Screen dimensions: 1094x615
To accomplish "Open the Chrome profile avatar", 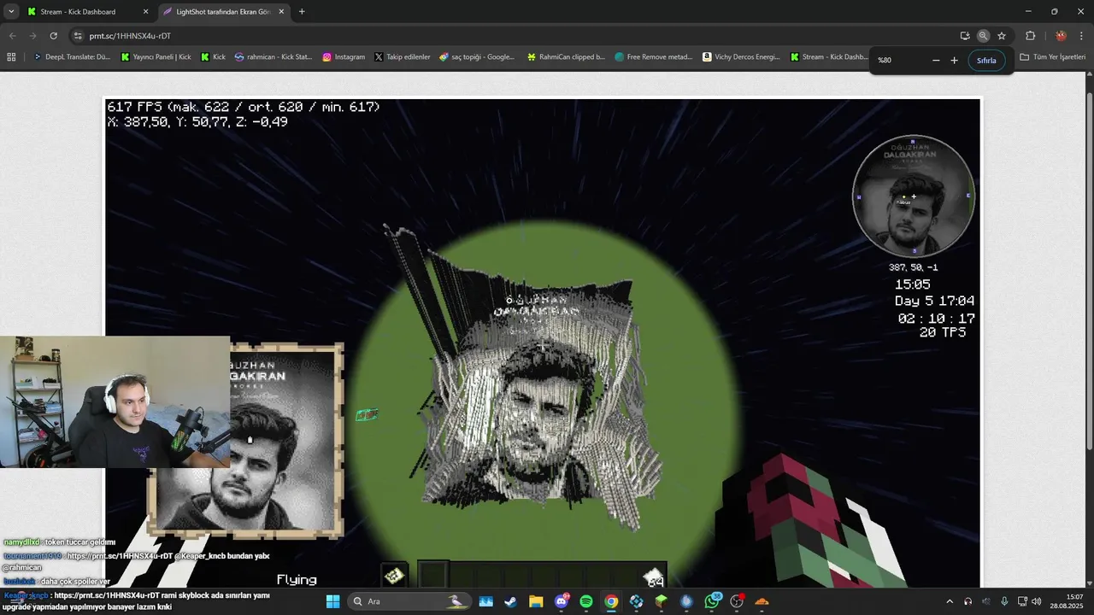I will click(x=1061, y=36).
